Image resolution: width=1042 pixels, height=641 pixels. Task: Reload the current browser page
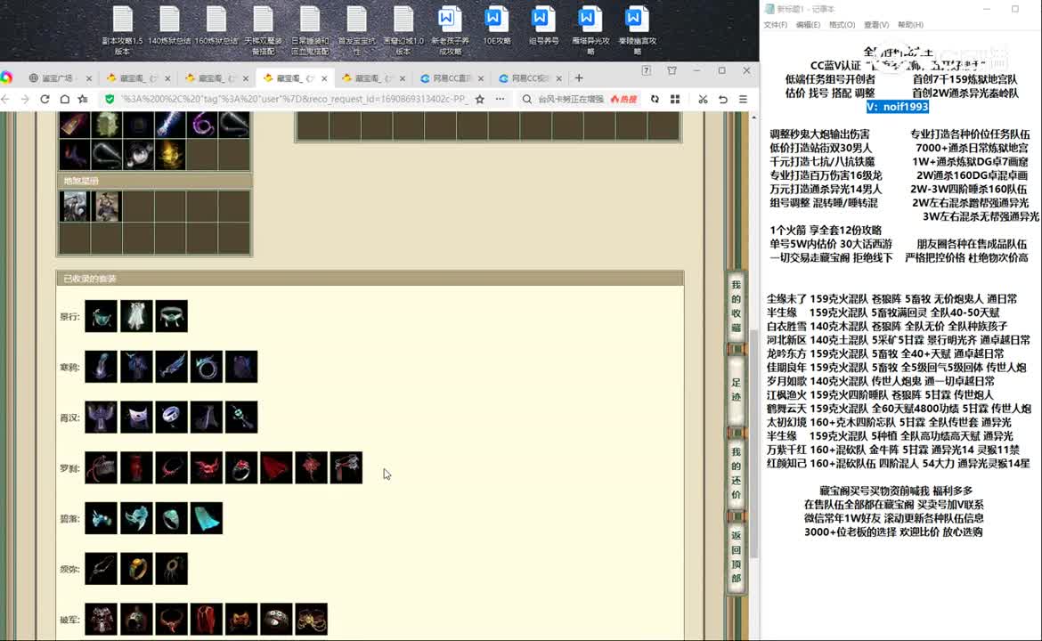click(45, 99)
